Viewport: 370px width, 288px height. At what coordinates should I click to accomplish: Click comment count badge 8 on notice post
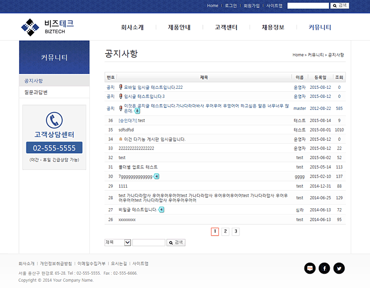(x=137, y=111)
